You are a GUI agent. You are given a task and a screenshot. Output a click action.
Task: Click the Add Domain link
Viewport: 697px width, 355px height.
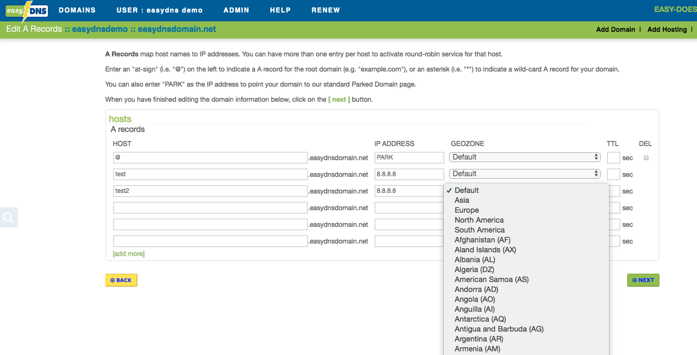[x=616, y=29]
